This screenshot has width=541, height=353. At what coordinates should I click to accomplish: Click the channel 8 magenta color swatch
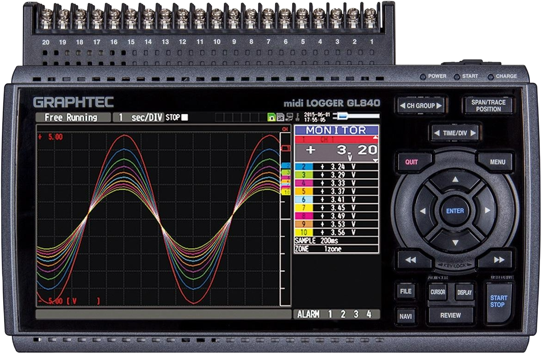pyautogui.click(x=304, y=216)
